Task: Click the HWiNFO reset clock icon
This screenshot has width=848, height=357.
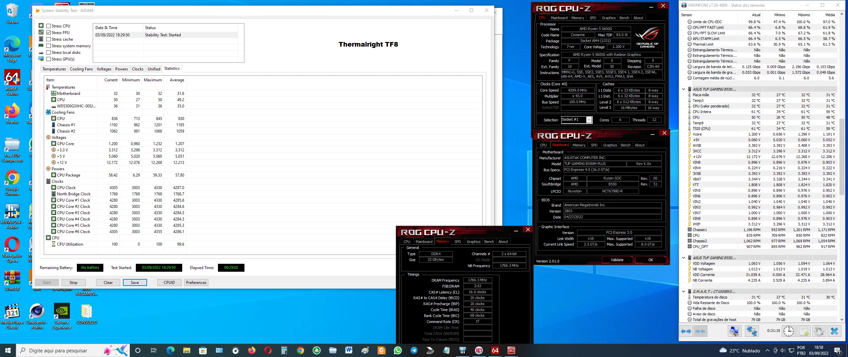Action: [789, 331]
